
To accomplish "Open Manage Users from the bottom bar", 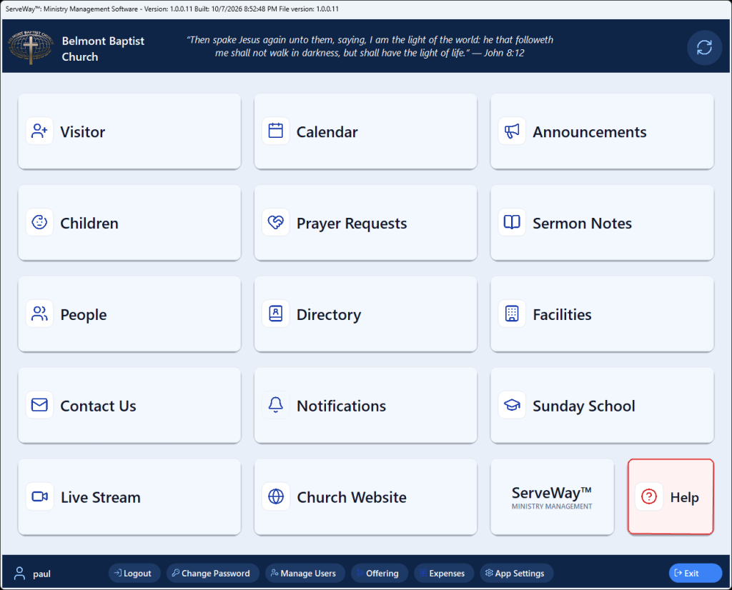I will (x=305, y=573).
